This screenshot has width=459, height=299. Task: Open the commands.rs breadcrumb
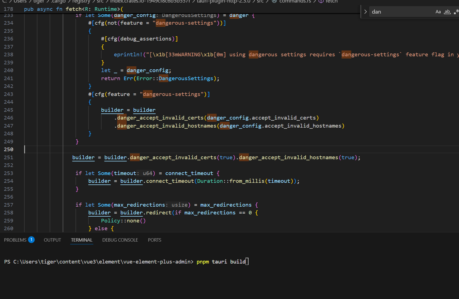(295, 1)
